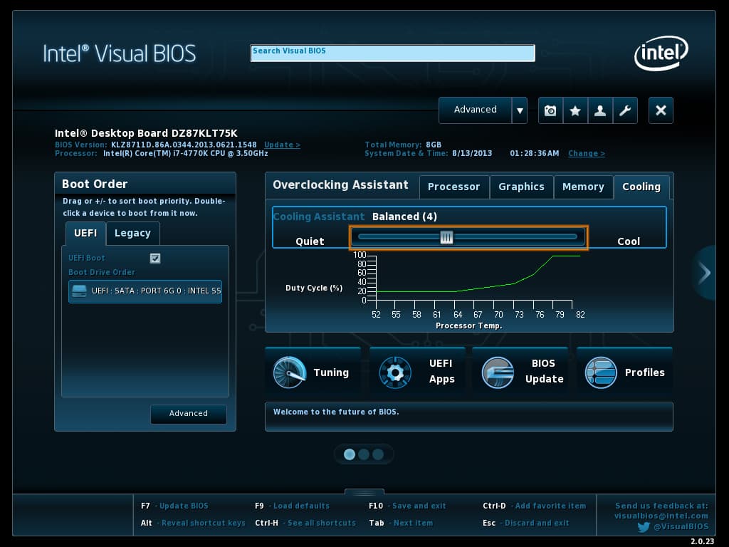This screenshot has width=729, height=547.
Task: Click the Tuning gauge icon
Action: point(289,373)
